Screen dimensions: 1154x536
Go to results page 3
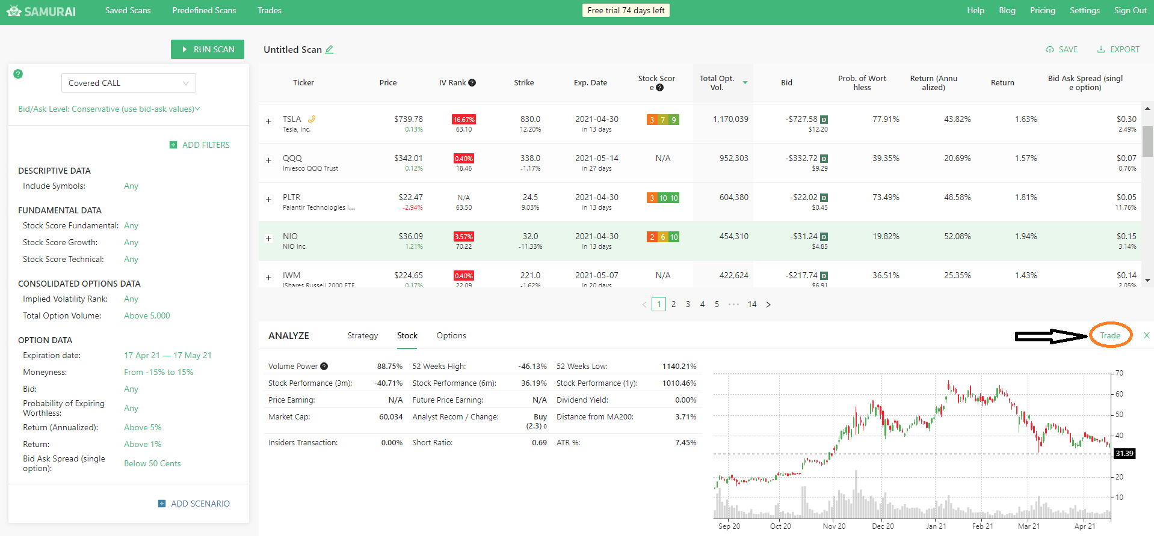[688, 305]
